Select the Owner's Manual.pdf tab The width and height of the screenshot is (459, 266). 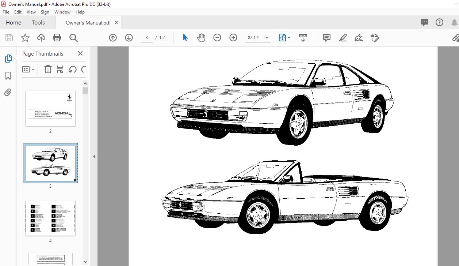tap(88, 23)
